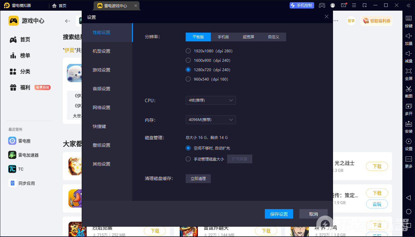
Task: Click the 保存设置 button
Action: (279, 214)
